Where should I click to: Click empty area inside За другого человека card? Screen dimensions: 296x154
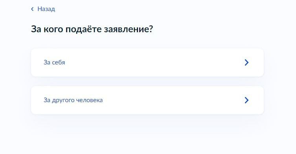click(x=170, y=100)
